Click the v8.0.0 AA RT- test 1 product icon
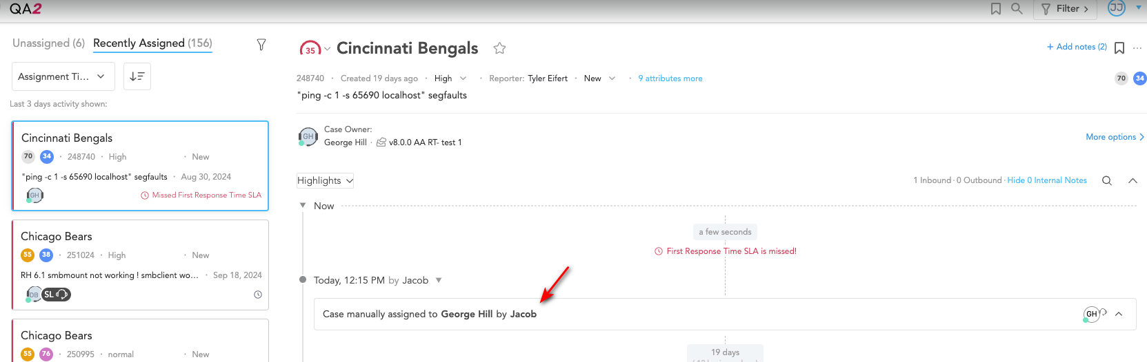Image resolution: width=1147 pixels, height=362 pixels. click(x=381, y=142)
